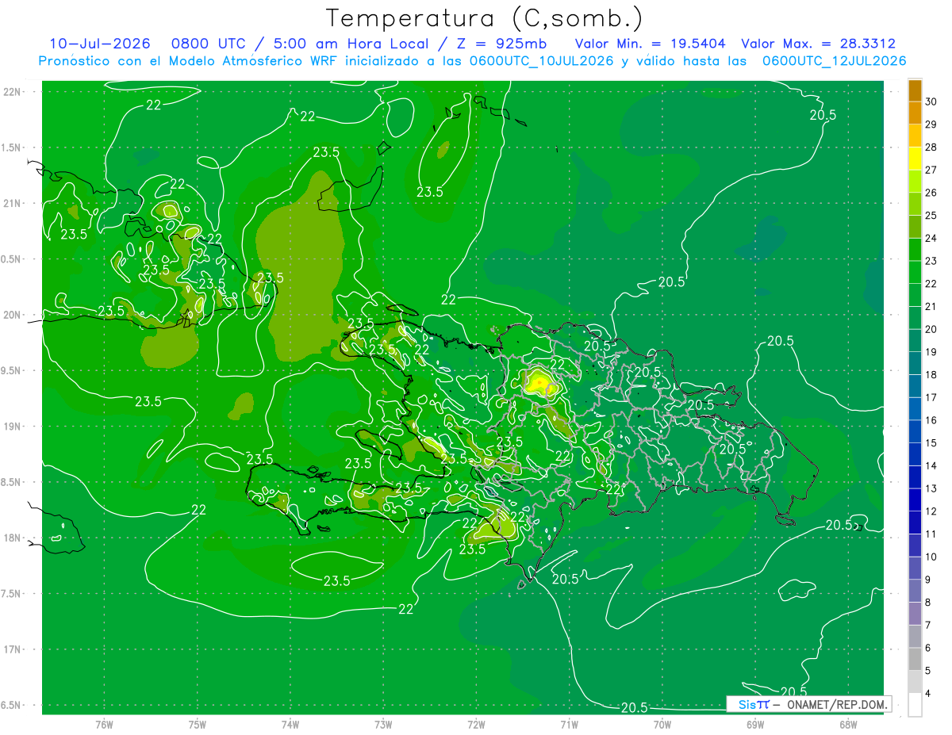Viewport: 952px width, 735px height.
Task: Click the legend value 10
Action: point(931,557)
